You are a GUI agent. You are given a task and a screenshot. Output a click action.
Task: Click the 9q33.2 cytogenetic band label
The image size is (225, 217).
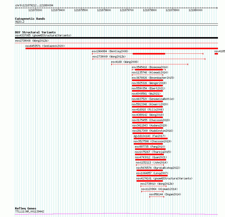tap(20, 22)
